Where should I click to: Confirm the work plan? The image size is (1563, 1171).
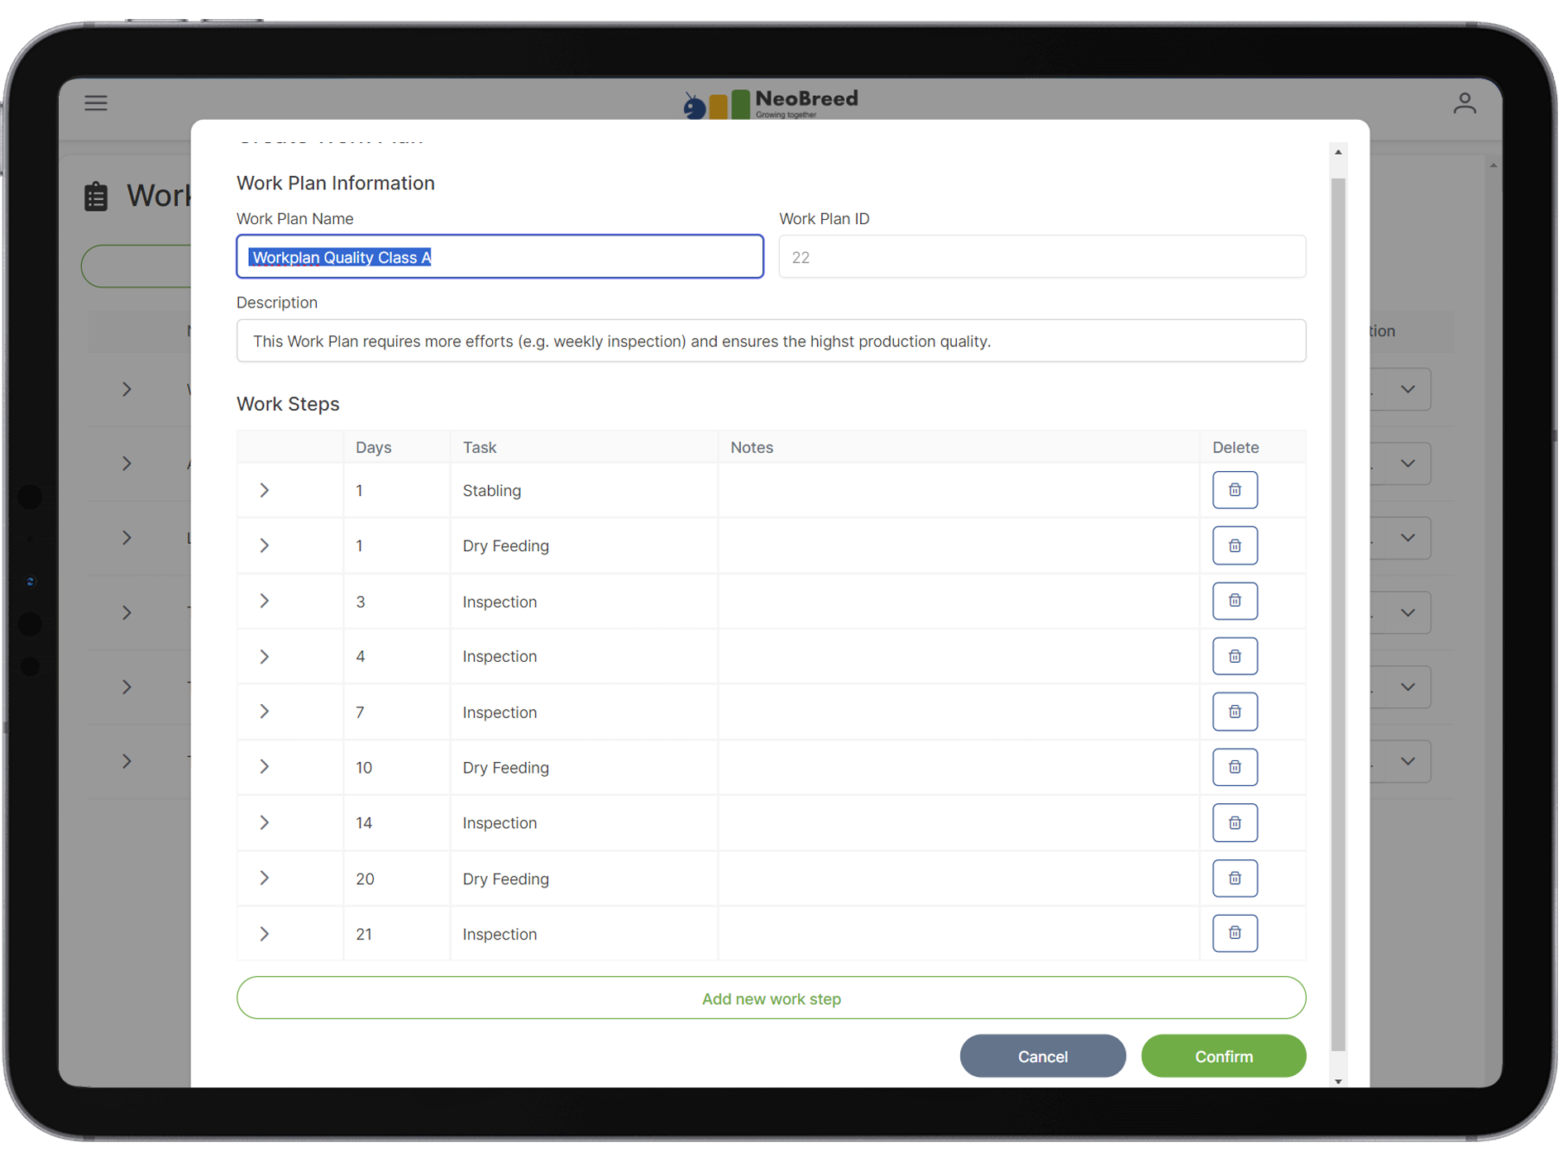(1223, 1056)
